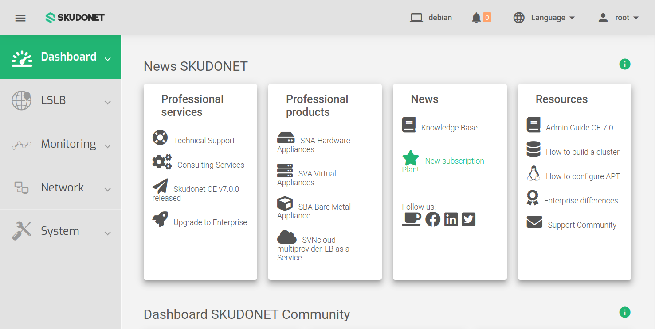Image resolution: width=655 pixels, height=329 pixels.
Task: Click the rocket Upgrade icon
Action: (x=160, y=219)
